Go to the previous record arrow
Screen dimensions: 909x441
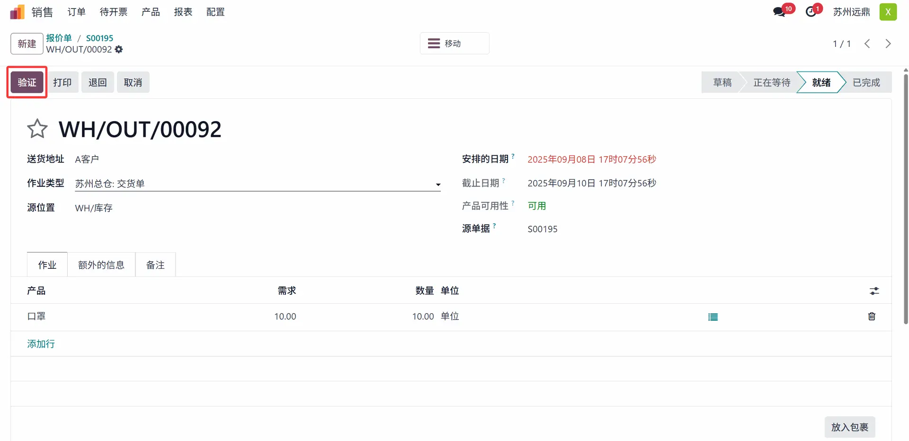tap(867, 44)
